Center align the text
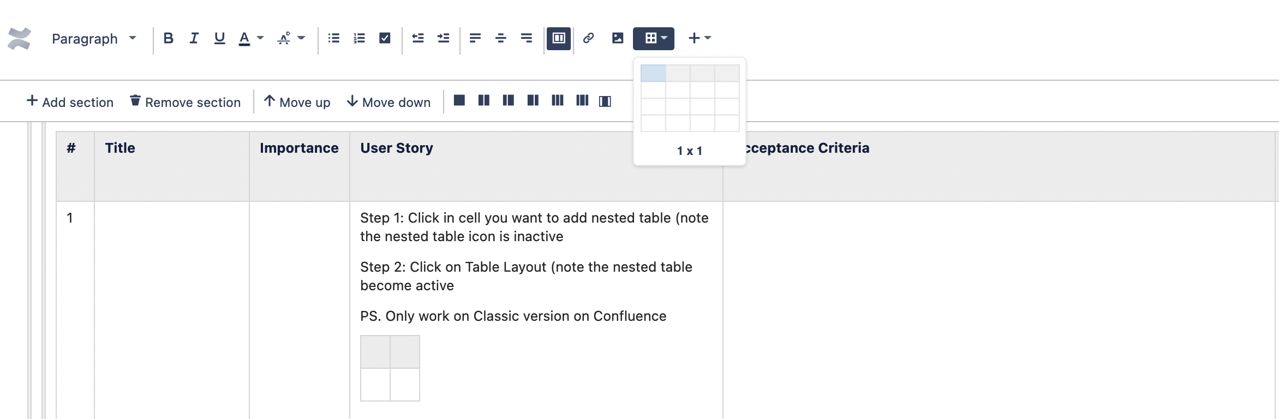 click(500, 38)
